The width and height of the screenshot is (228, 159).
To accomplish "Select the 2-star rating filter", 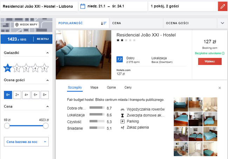I will pos(16,68).
